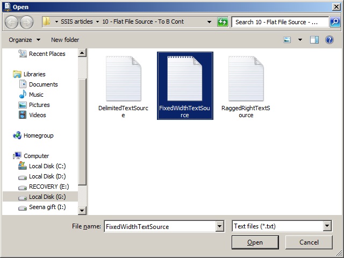The height and width of the screenshot is (258, 344).
Task: Click SSIS articles in the breadcrumb
Action: 77,21
